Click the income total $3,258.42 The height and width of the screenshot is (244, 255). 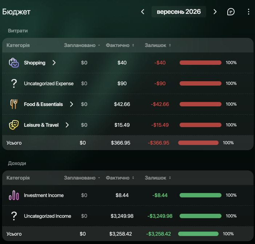pos(121,234)
